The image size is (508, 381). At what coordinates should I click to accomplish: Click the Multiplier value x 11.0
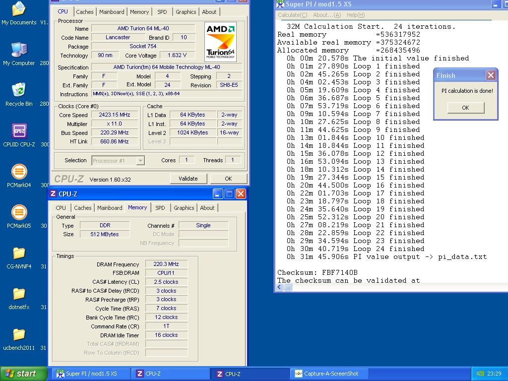pyautogui.click(x=115, y=124)
